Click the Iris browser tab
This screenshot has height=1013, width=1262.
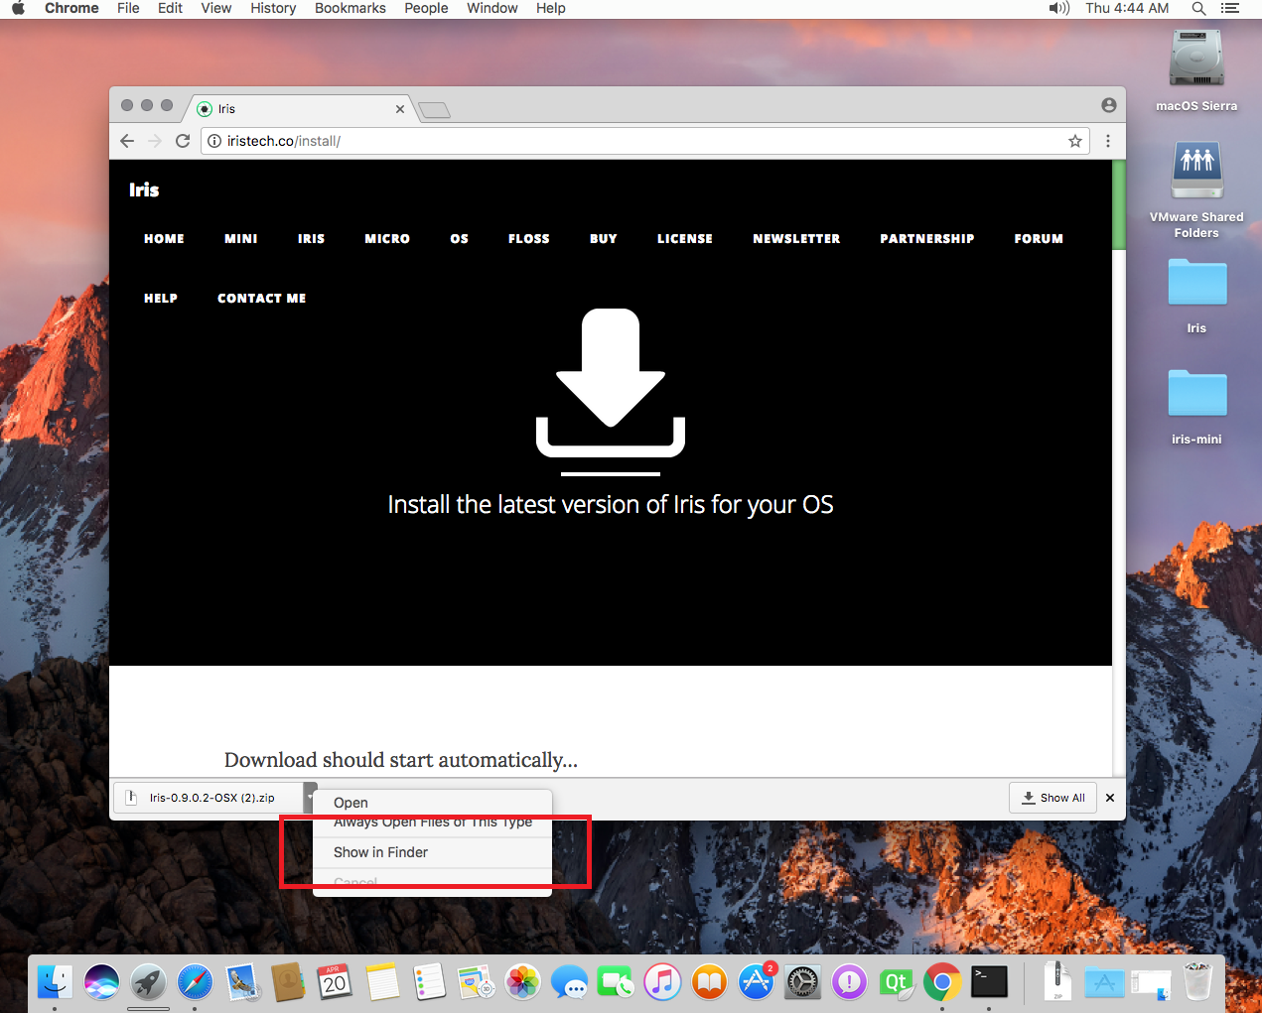coord(298,108)
